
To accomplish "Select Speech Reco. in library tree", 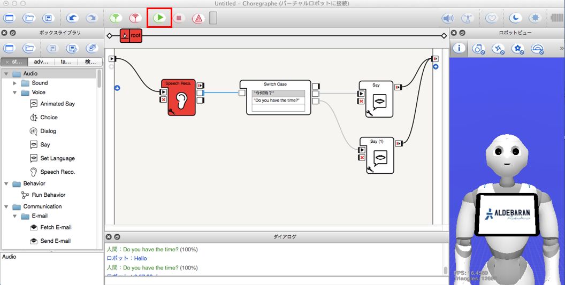I will coord(52,172).
